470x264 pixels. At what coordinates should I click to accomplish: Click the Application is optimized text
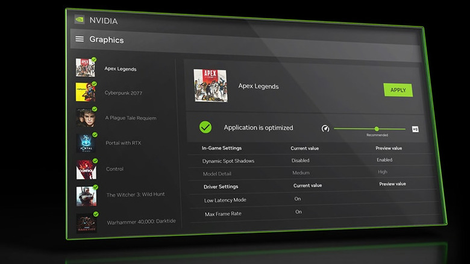(x=258, y=128)
